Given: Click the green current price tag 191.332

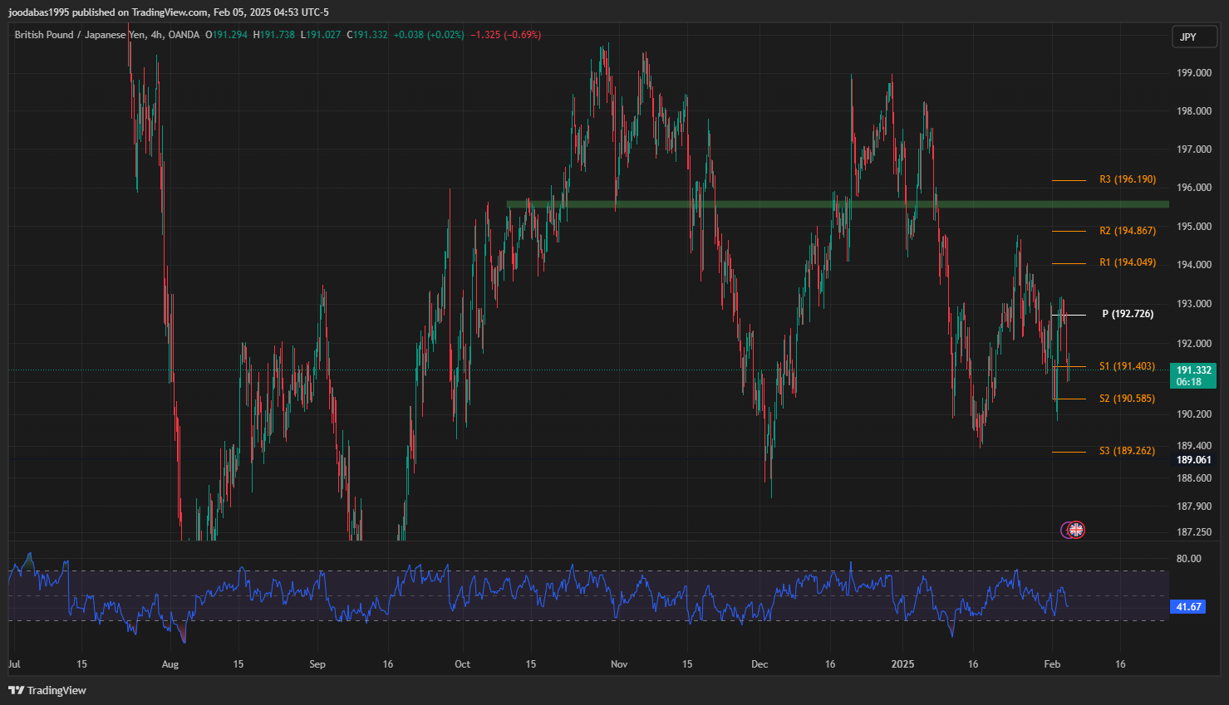Looking at the screenshot, I should [1193, 375].
